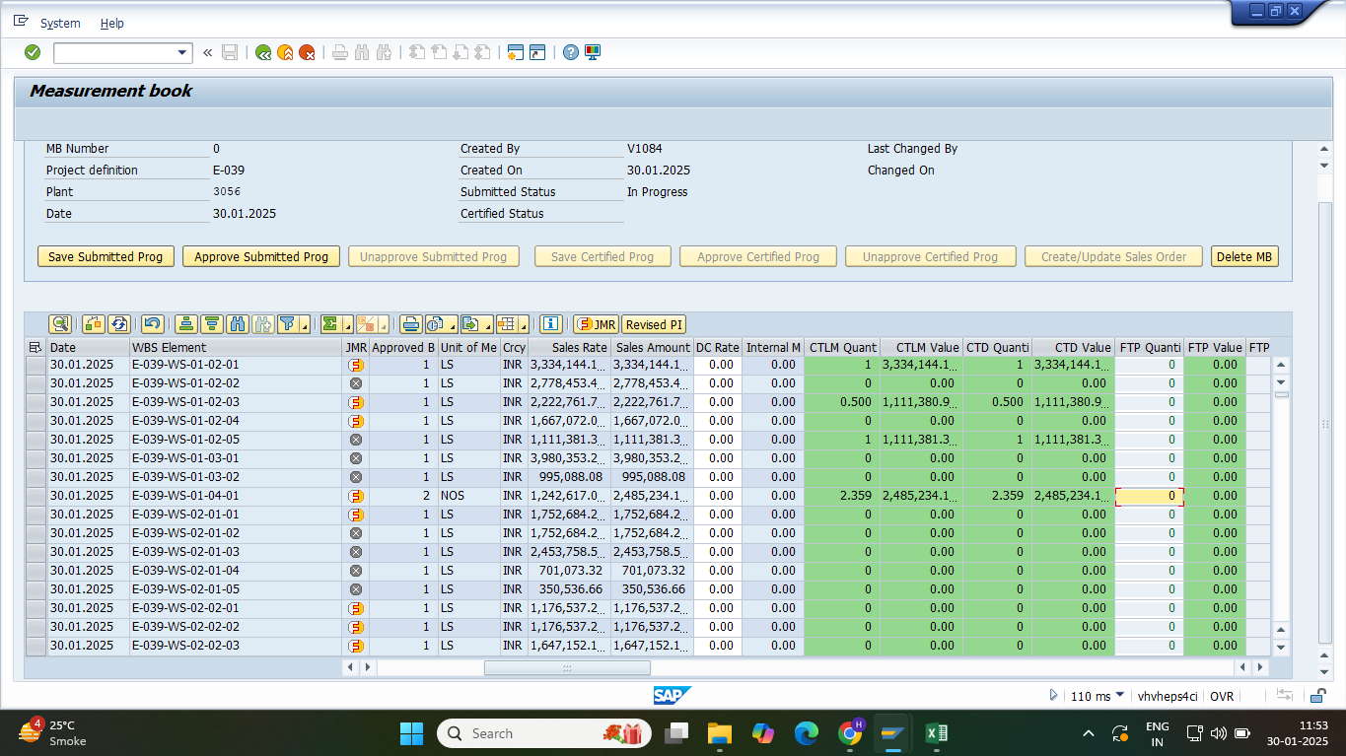This screenshot has height=756, width=1346.
Task: Click the Information icon in grid toolbar
Action: pos(550,324)
